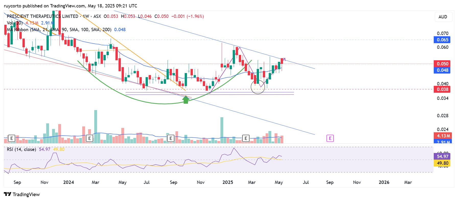This screenshot has width=458, height=201.
Task: Select the PRESCIENT THERAPEUTICS LIMITED symbol title
Action: pos(43,16)
